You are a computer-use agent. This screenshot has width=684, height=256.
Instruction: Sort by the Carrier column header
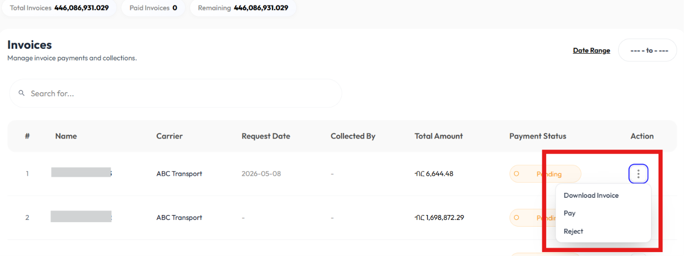click(x=169, y=136)
